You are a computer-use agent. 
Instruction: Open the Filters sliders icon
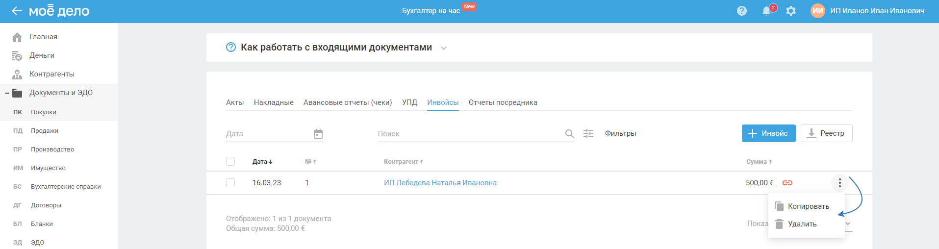[x=588, y=133]
